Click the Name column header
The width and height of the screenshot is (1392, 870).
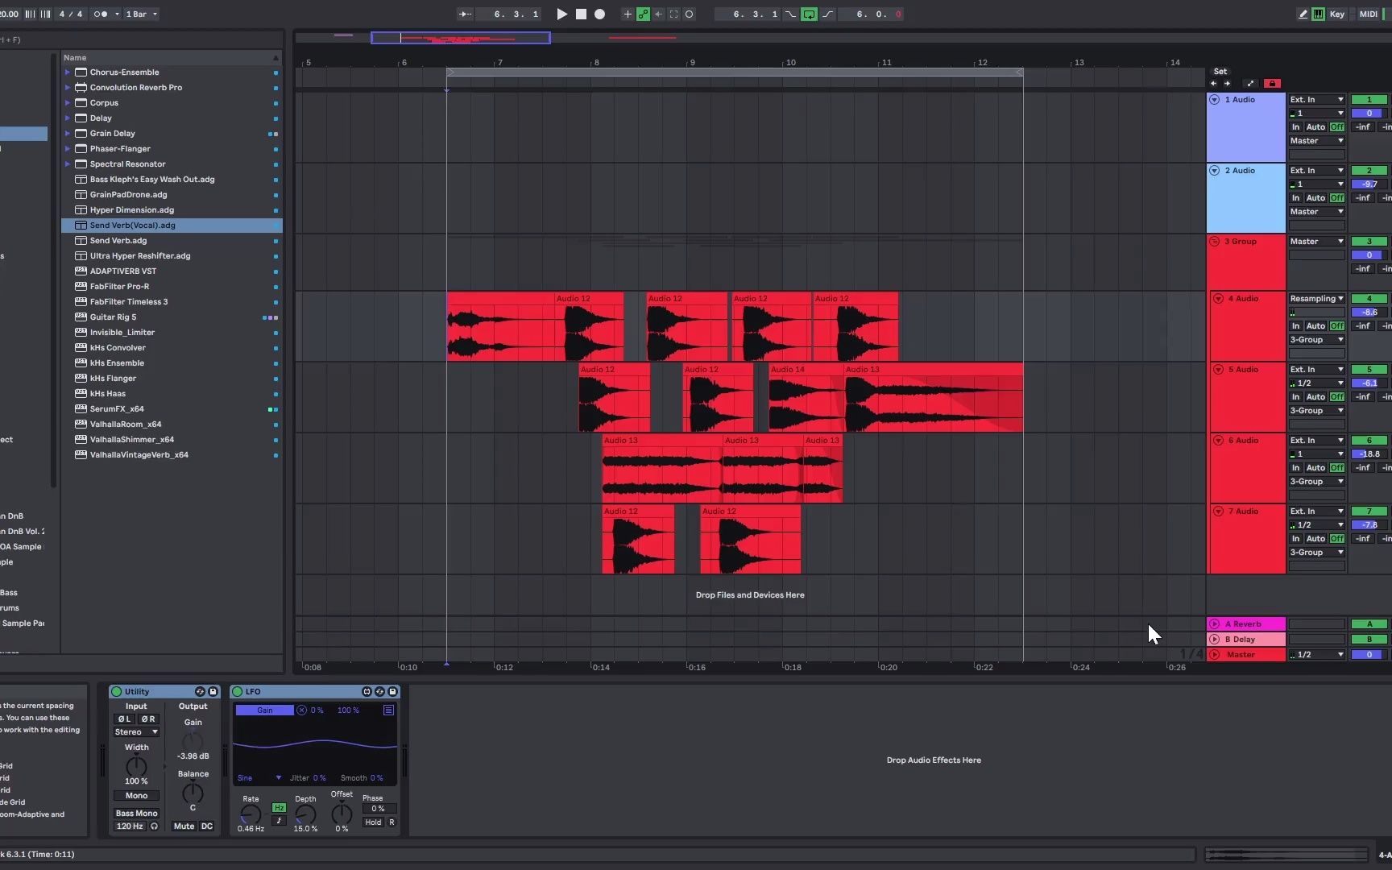point(172,57)
